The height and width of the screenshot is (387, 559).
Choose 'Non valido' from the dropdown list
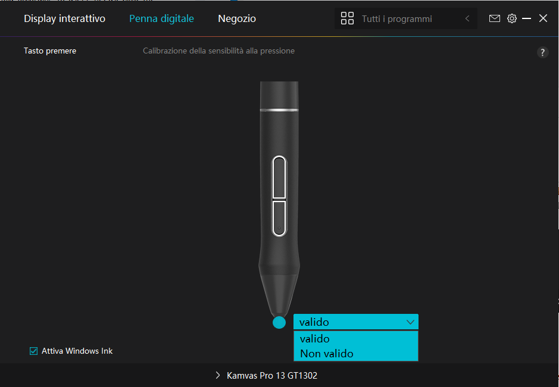point(327,354)
